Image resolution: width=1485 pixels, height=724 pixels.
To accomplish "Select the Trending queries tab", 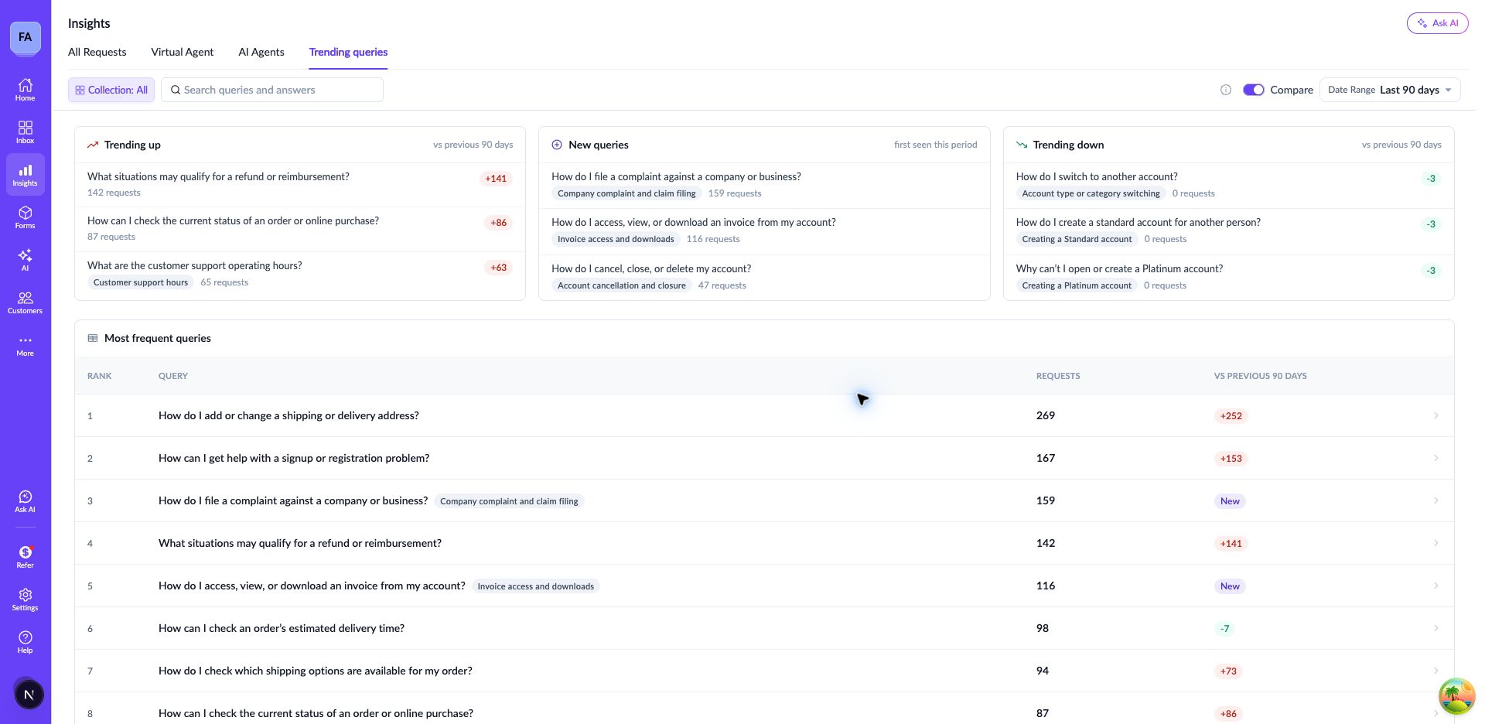I will click(348, 52).
